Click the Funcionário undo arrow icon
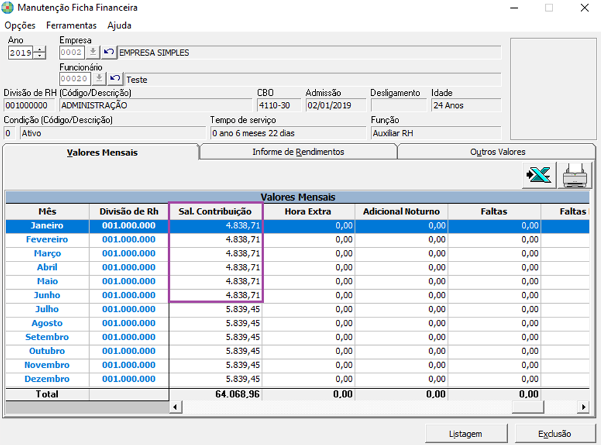 (x=115, y=79)
